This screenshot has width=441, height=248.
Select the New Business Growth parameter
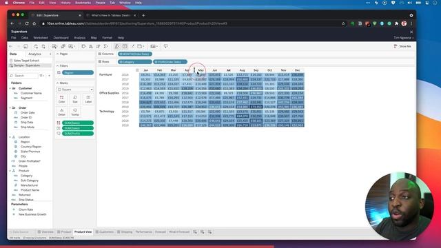click(32, 214)
